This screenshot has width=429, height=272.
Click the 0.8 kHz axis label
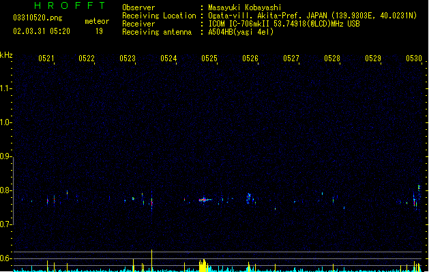point(5,190)
